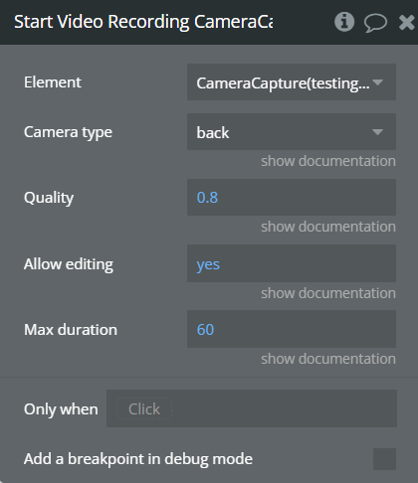This screenshot has width=418, height=483.
Task: Open the info icon in header
Action: coord(344,22)
